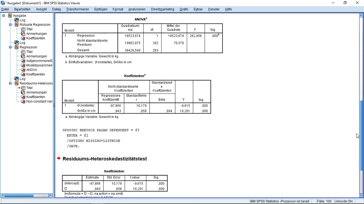Click outline pane scroll-right arrow
Viewport: 364px width, 204px height.
(51, 195)
